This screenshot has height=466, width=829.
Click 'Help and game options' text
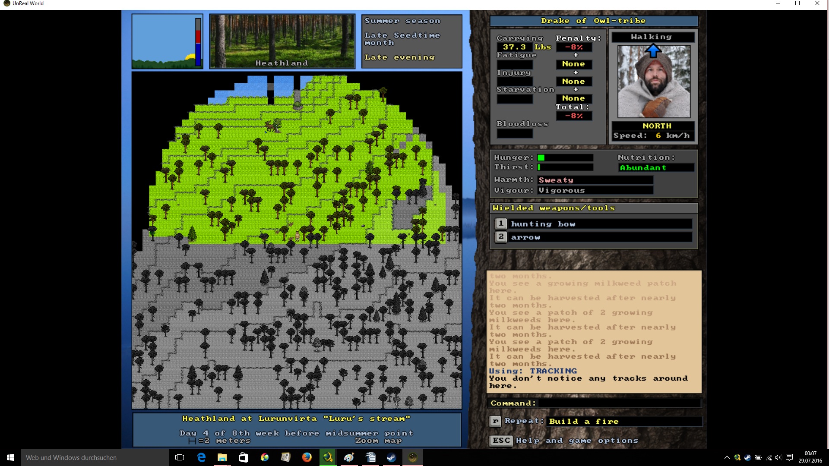click(x=577, y=441)
